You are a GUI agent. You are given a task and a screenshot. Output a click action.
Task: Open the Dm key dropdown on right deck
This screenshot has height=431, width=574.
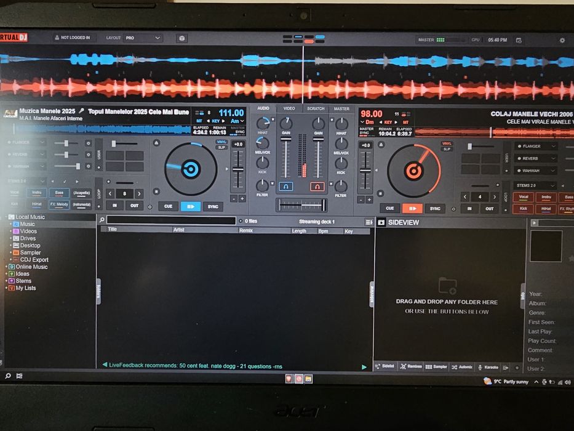click(367, 122)
